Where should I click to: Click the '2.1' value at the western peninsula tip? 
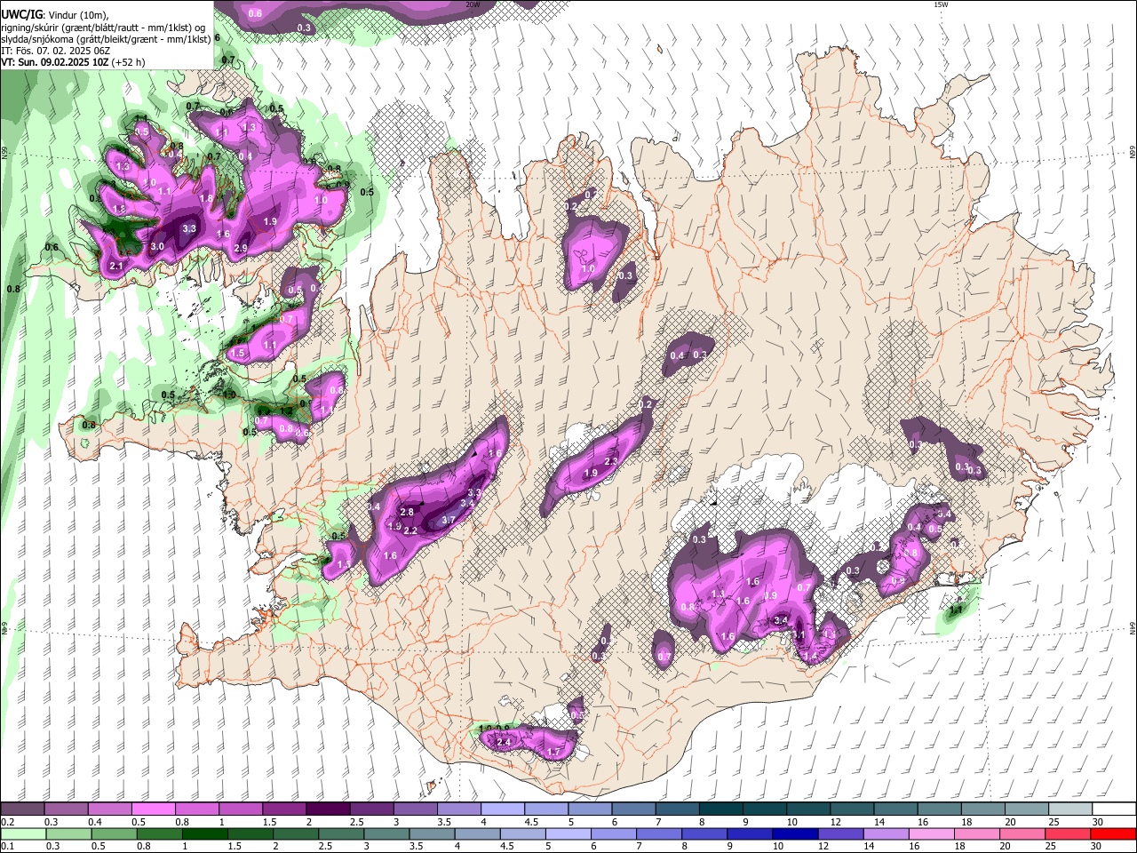(116, 267)
